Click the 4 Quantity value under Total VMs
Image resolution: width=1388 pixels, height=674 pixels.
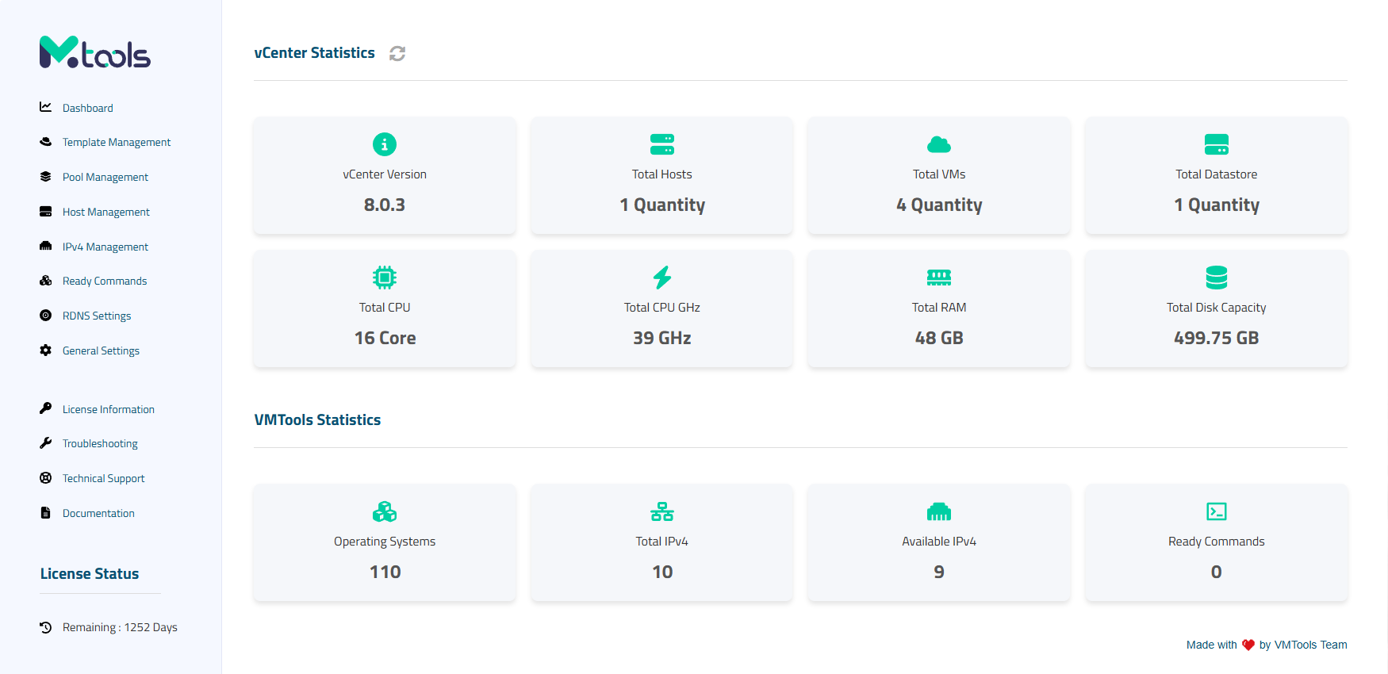(x=939, y=205)
